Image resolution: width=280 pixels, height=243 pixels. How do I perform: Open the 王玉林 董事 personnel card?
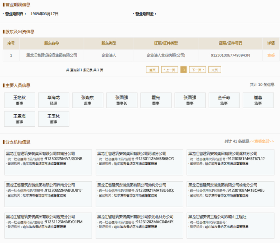click(x=54, y=119)
